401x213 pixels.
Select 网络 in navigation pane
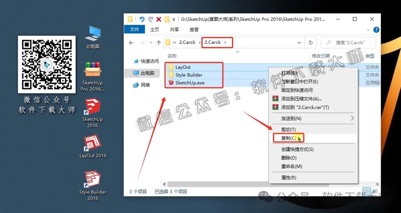[142, 85]
